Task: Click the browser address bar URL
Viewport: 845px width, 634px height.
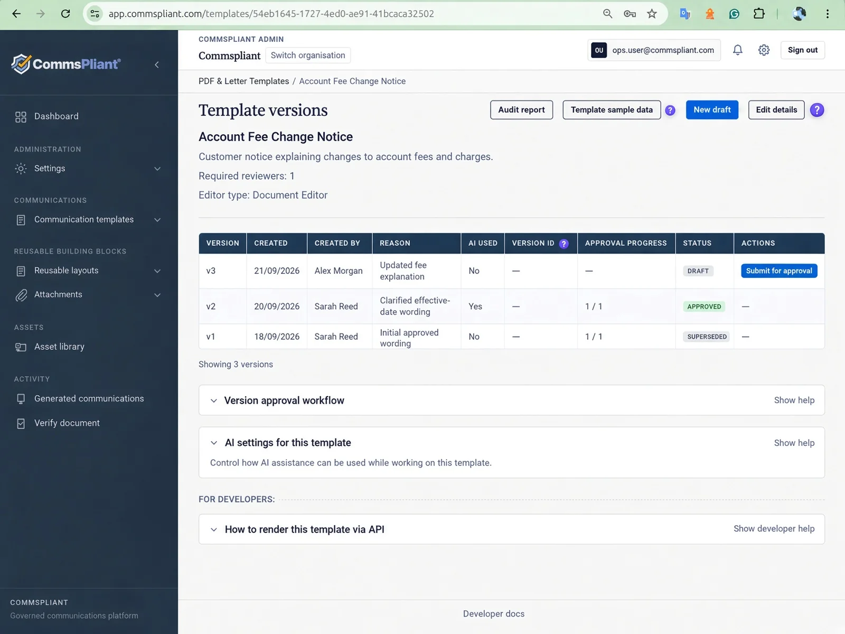Action: [271, 14]
